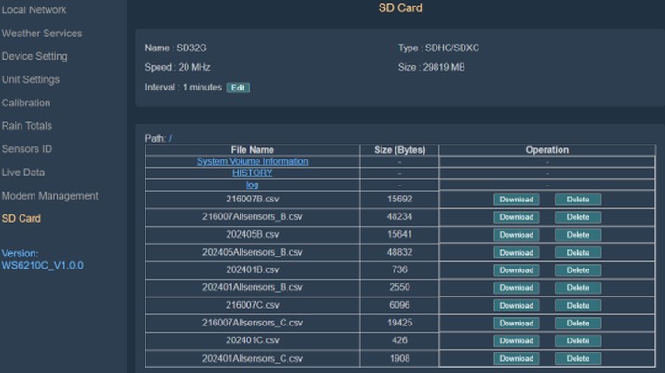The image size is (665, 373).
Task: Open System Volume Information folder
Action: pos(253,161)
